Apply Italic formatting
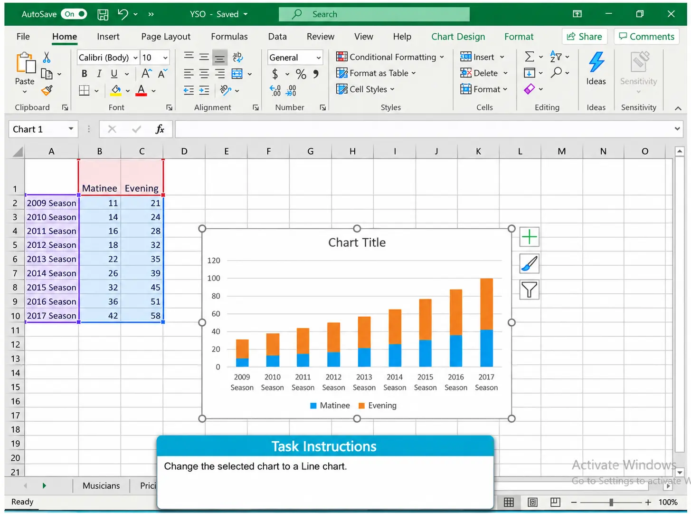Screen dimensions: 691x514 [x=99, y=74]
